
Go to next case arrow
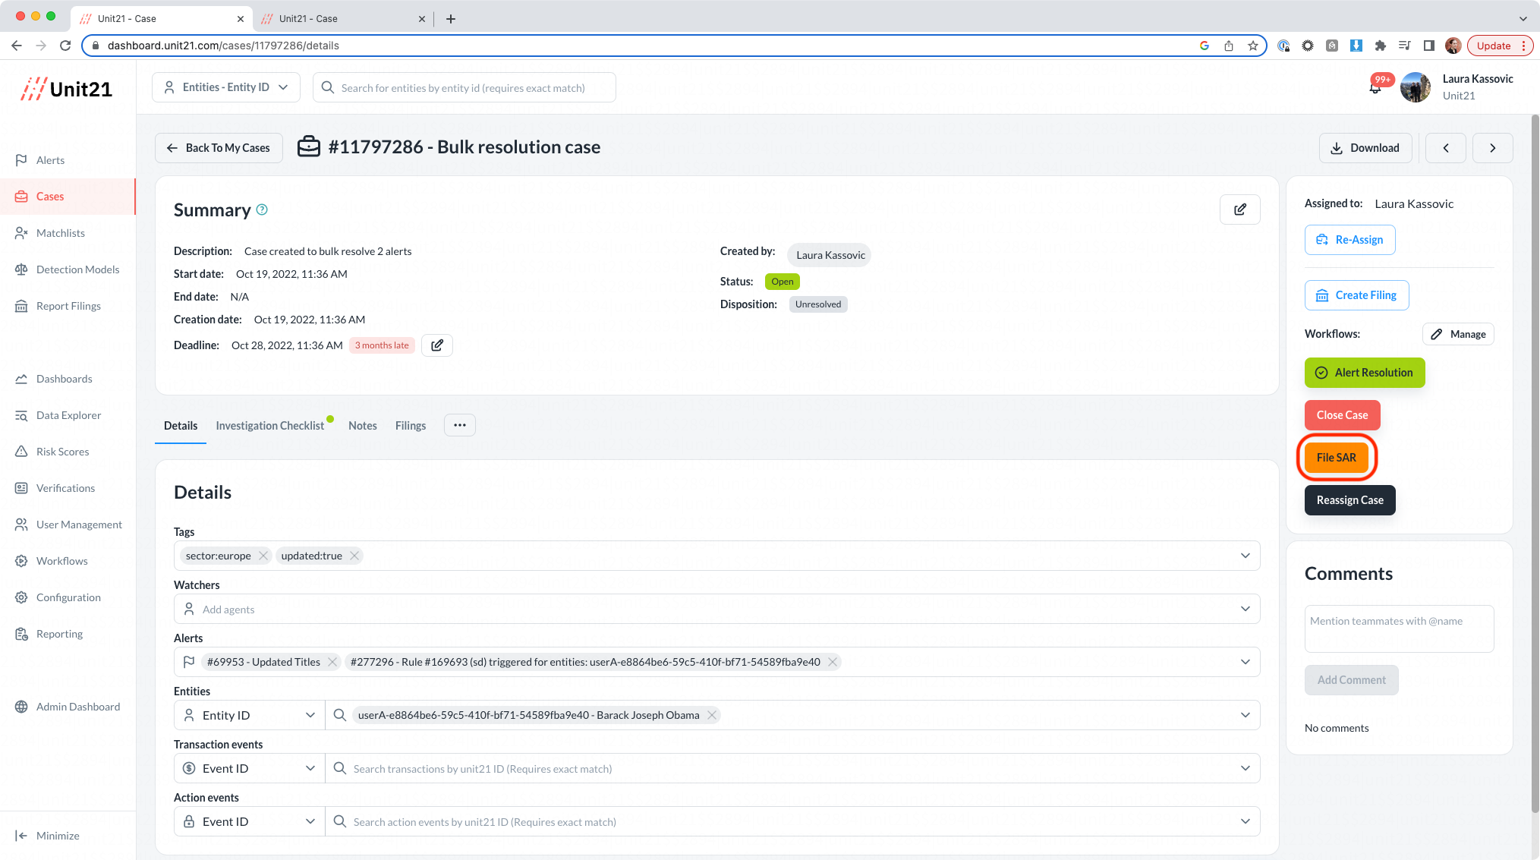point(1492,148)
